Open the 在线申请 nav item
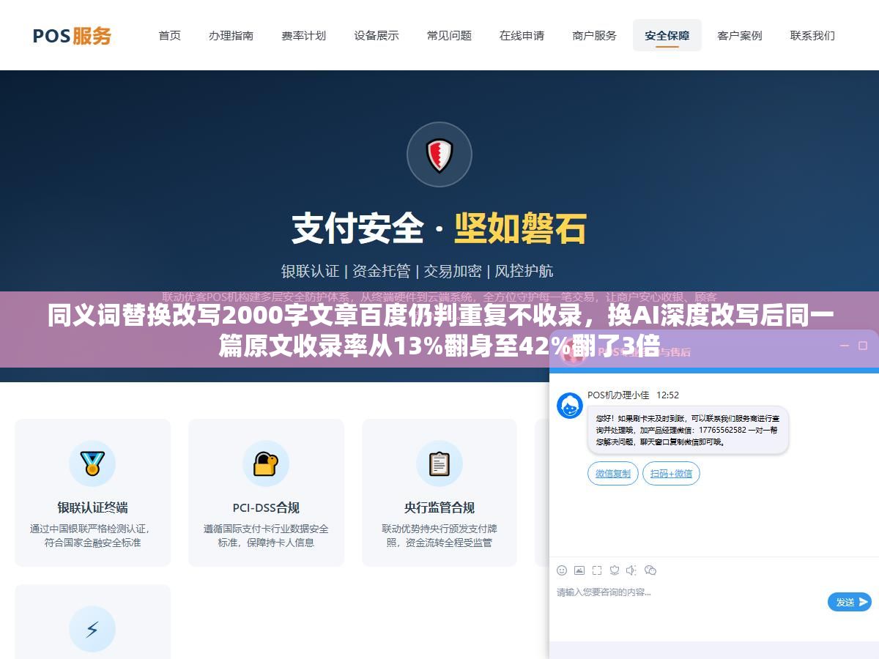This screenshot has width=879, height=659. click(x=522, y=35)
